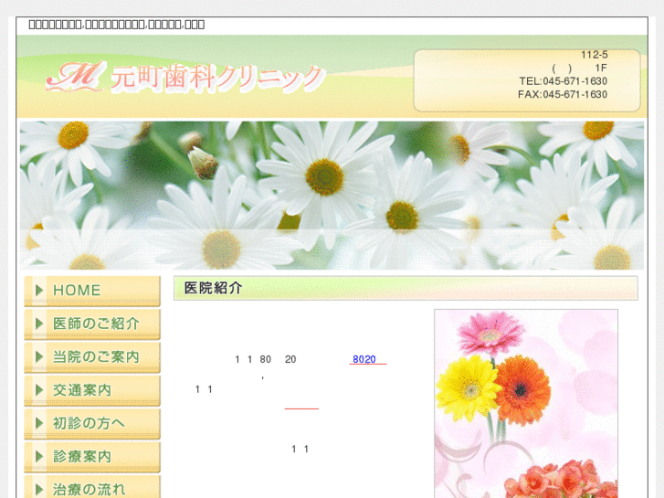Screen dimensions: 664x498
Task: Click the blue 8020 link
Action: click(364, 359)
